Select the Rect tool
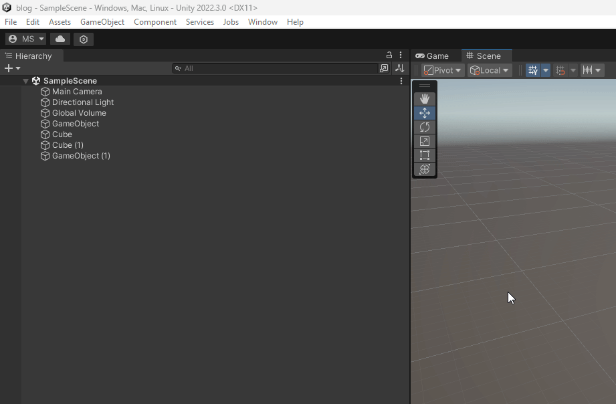 (x=424, y=155)
